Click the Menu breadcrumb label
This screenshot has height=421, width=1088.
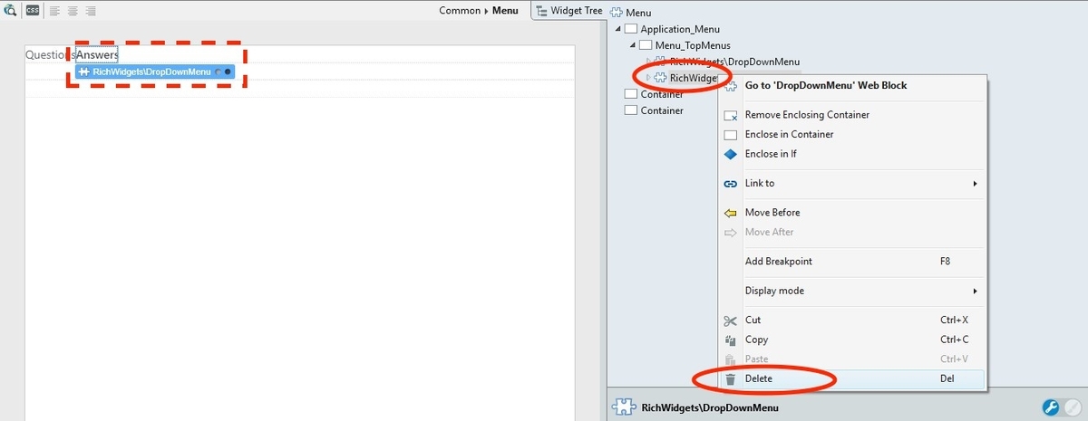[506, 11]
